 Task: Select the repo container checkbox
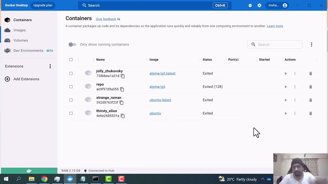(x=71, y=87)
